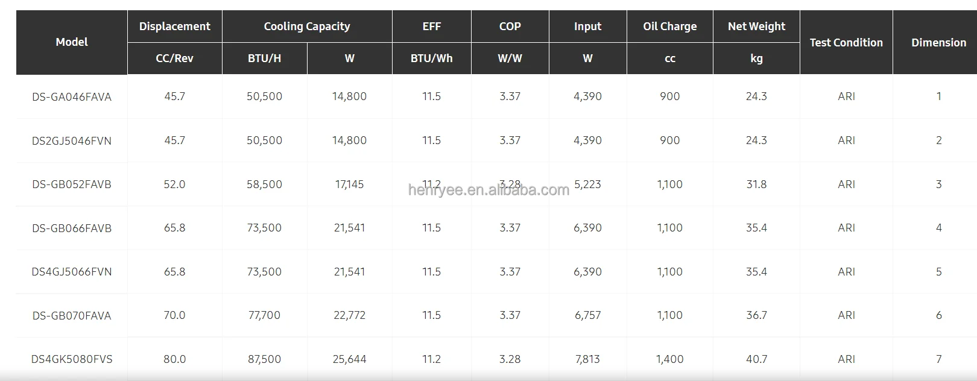Viewport: 977px width, 381px height.
Task: Select the EFF column header
Action: click(431, 27)
